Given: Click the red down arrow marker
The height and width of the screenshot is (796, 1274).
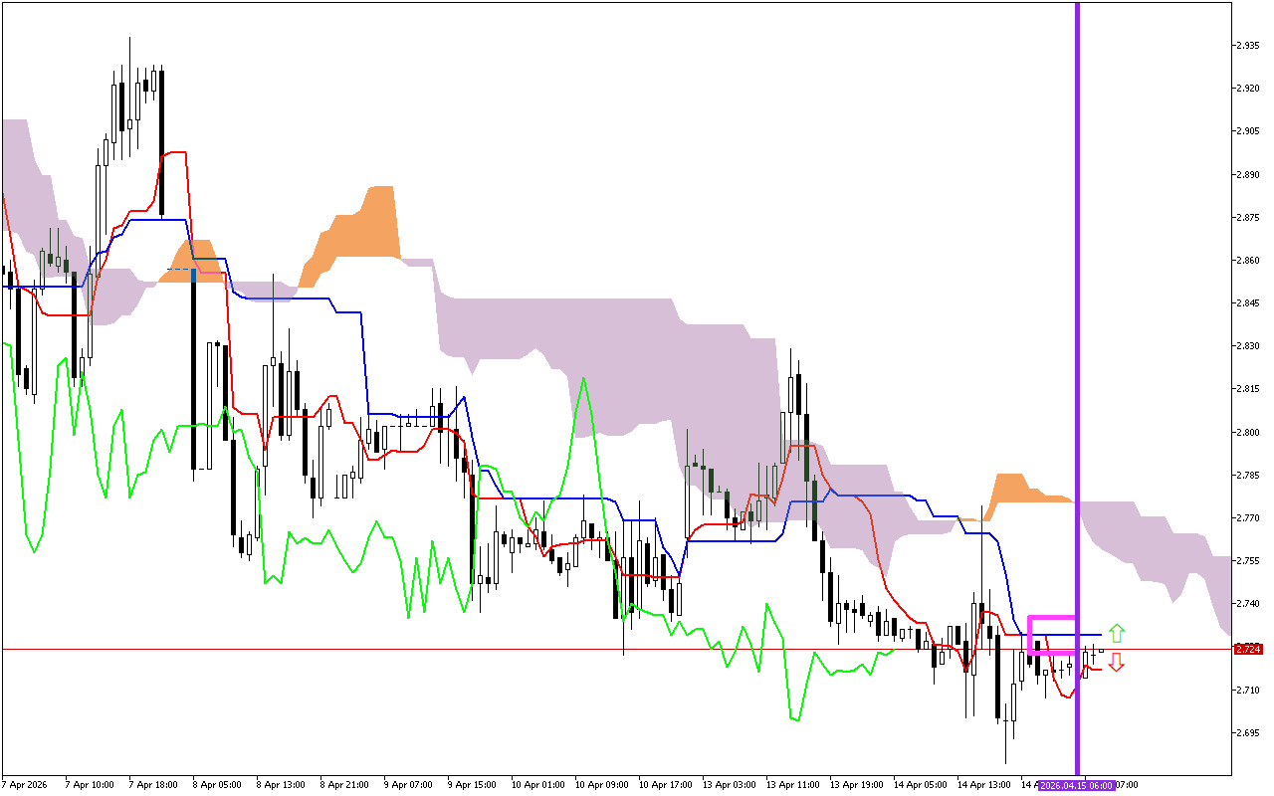Looking at the screenshot, I should (1117, 662).
